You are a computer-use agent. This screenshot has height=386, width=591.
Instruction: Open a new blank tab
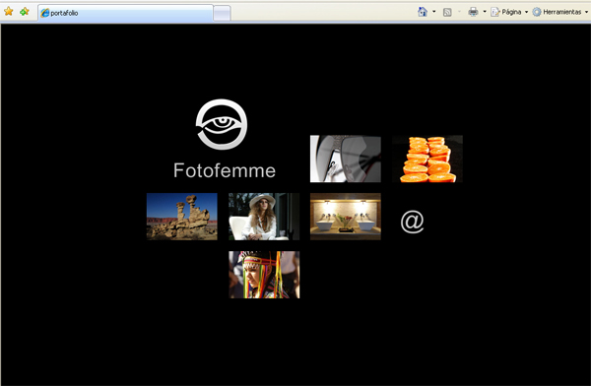[x=222, y=13]
